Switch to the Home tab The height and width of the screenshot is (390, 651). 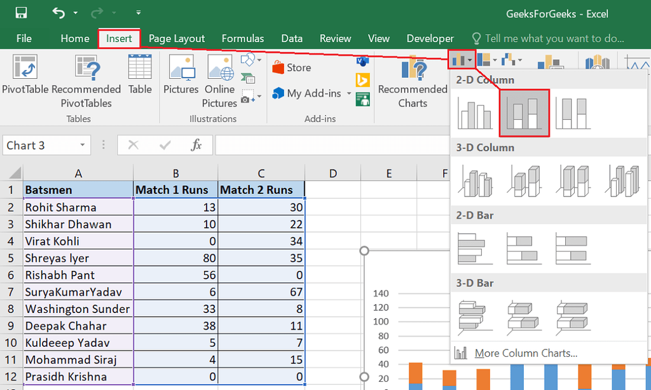pyautogui.click(x=75, y=39)
